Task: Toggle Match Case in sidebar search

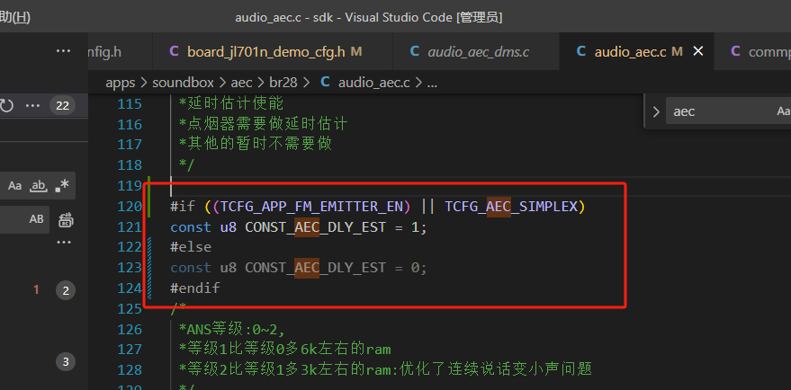Action: pyautogui.click(x=14, y=186)
